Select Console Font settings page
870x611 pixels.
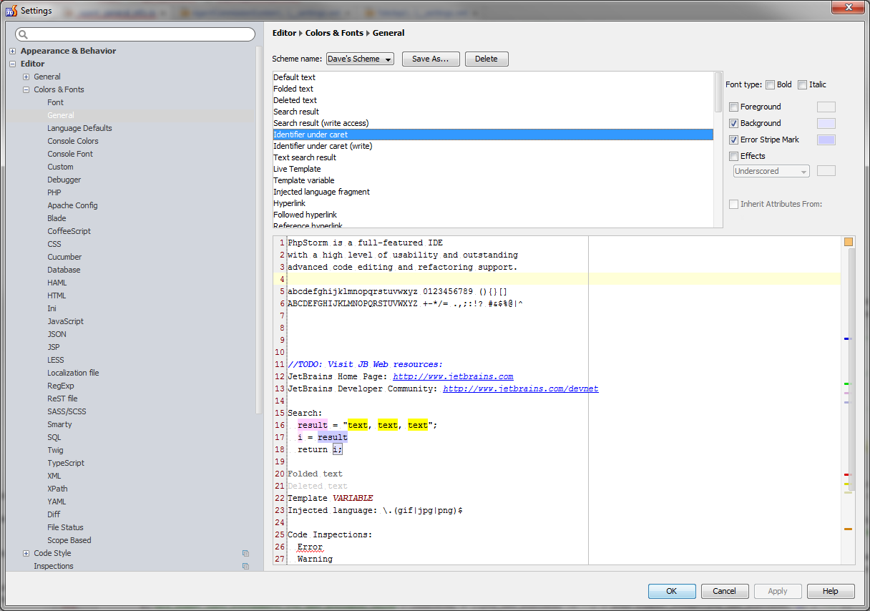[x=70, y=154]
